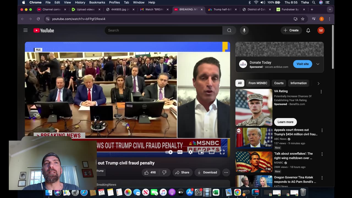Select the Courts filter chip
This screenshot has width=352, height=198.
click(x=279, y=83)
